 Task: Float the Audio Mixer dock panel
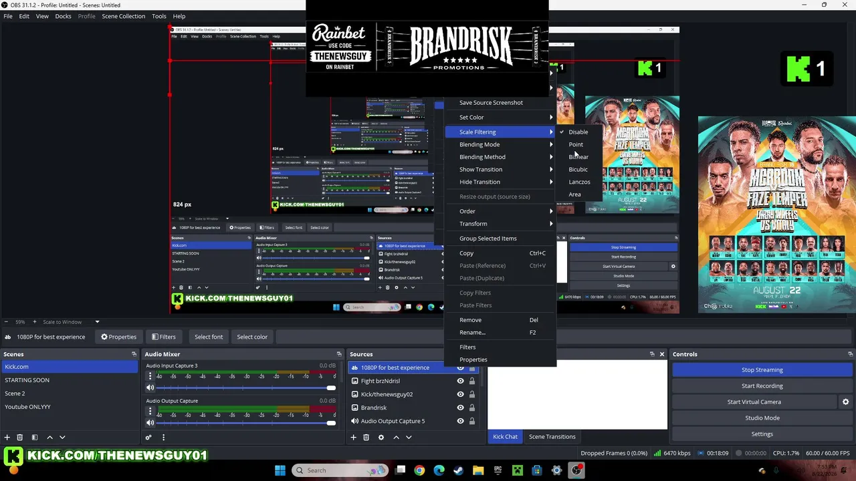[x=339, y=354]
